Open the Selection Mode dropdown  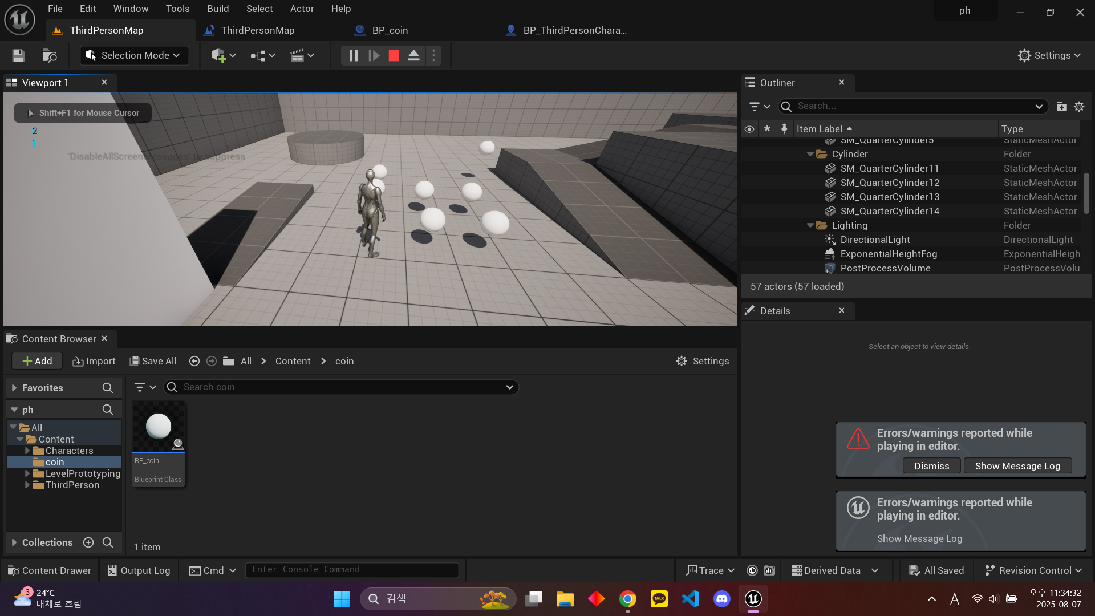click(x=134, y=55)
